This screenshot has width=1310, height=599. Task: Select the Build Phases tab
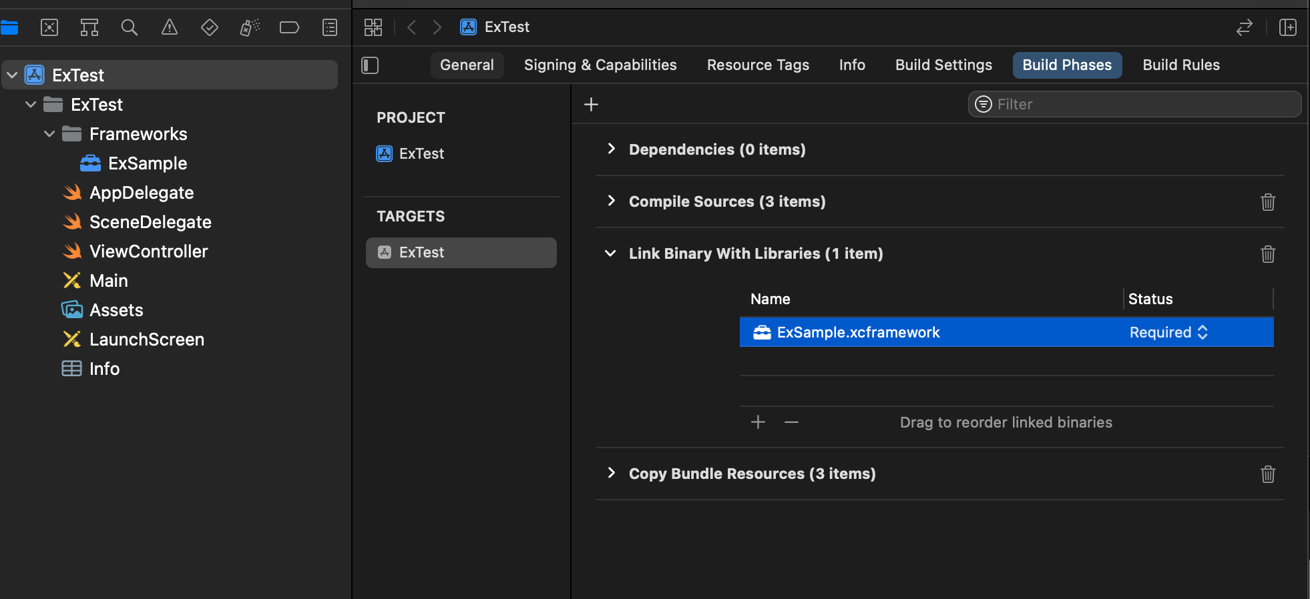coord(1067,65)
